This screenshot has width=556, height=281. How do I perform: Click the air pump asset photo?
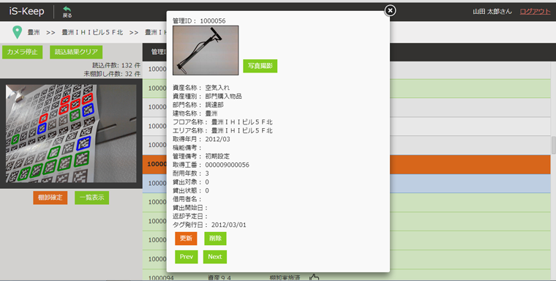tap(206, 50)
